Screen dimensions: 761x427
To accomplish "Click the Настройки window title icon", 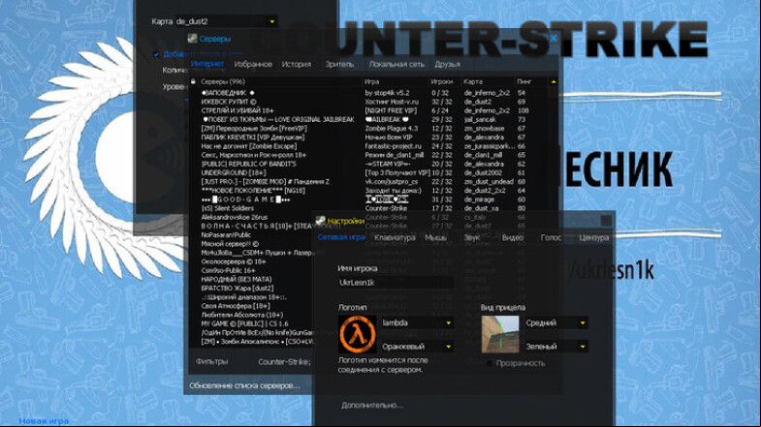I will (320, 221).
